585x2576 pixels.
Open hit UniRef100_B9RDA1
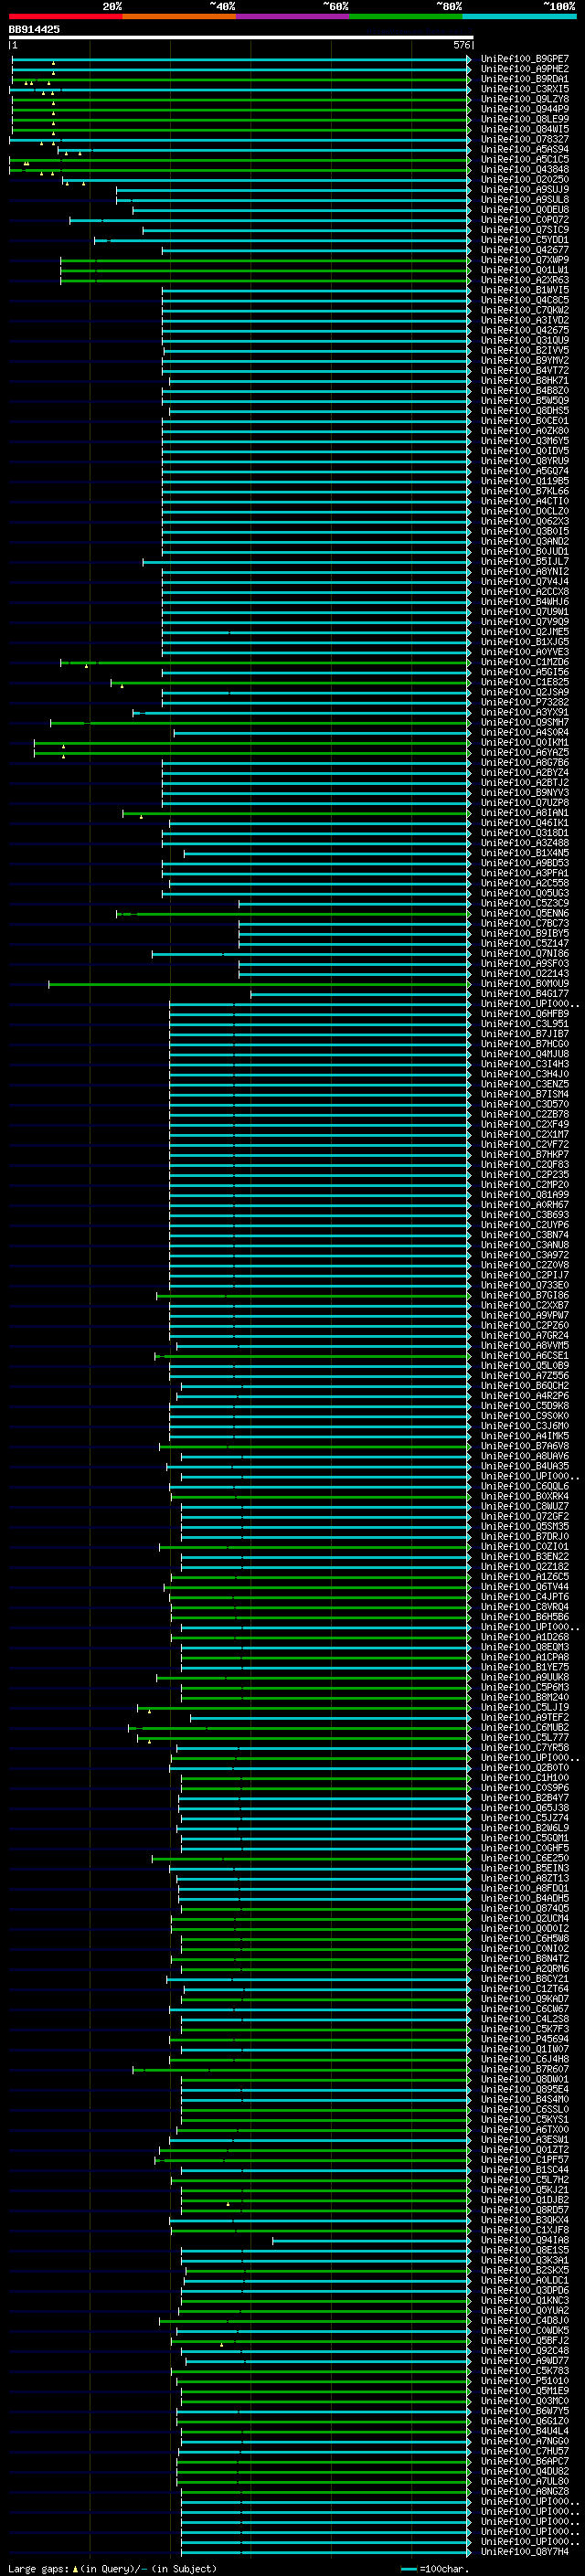pos(525,79)
